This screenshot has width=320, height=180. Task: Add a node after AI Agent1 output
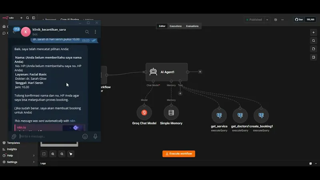click(200, 72)
